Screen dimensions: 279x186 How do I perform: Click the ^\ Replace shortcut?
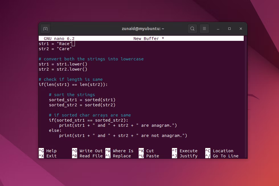tap(119, 156)
